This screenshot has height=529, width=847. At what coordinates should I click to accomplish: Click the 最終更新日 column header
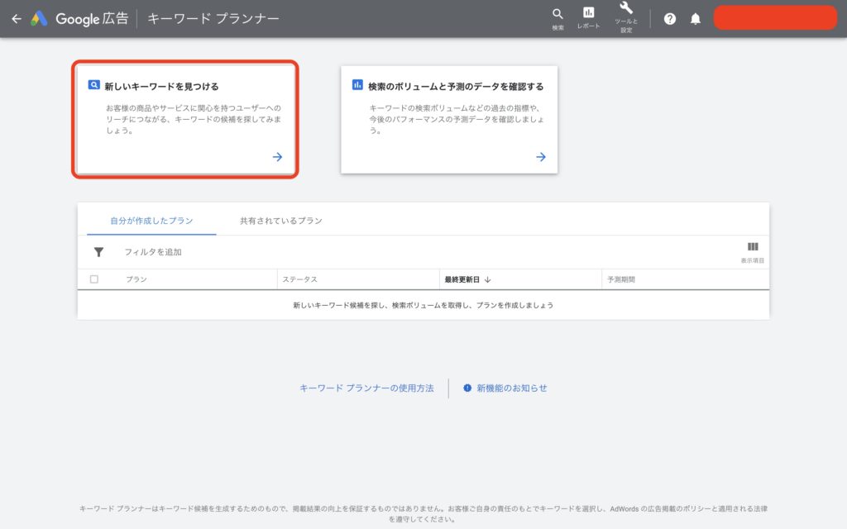[462, 279]
